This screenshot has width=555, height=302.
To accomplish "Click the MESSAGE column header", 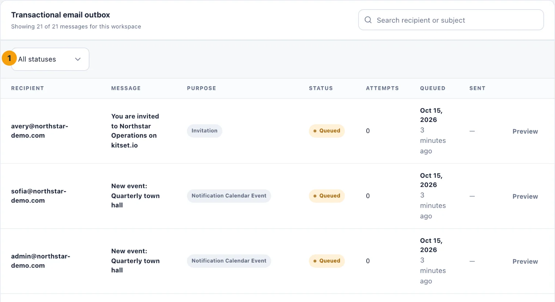I will [126, 88].
